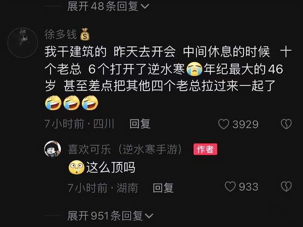Dislike the author's reply 这么顶吗
The width and height of the screenshot is (303, 227).
point(286,187)
